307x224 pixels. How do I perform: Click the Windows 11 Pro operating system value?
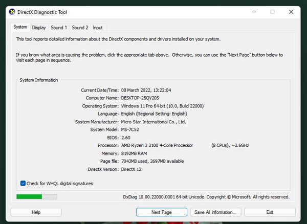(161, 106)
